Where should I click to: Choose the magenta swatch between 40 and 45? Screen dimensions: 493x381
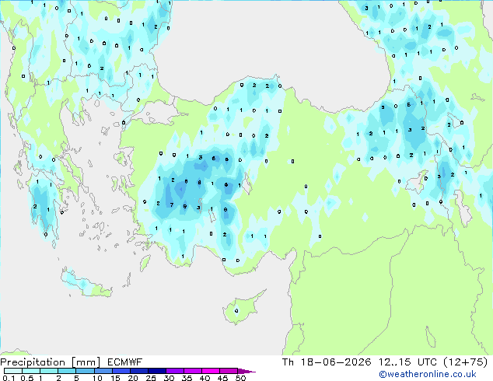(211, 371)
